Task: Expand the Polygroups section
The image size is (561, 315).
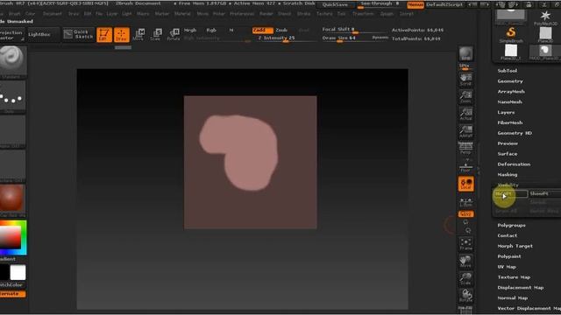Action: 512,226
